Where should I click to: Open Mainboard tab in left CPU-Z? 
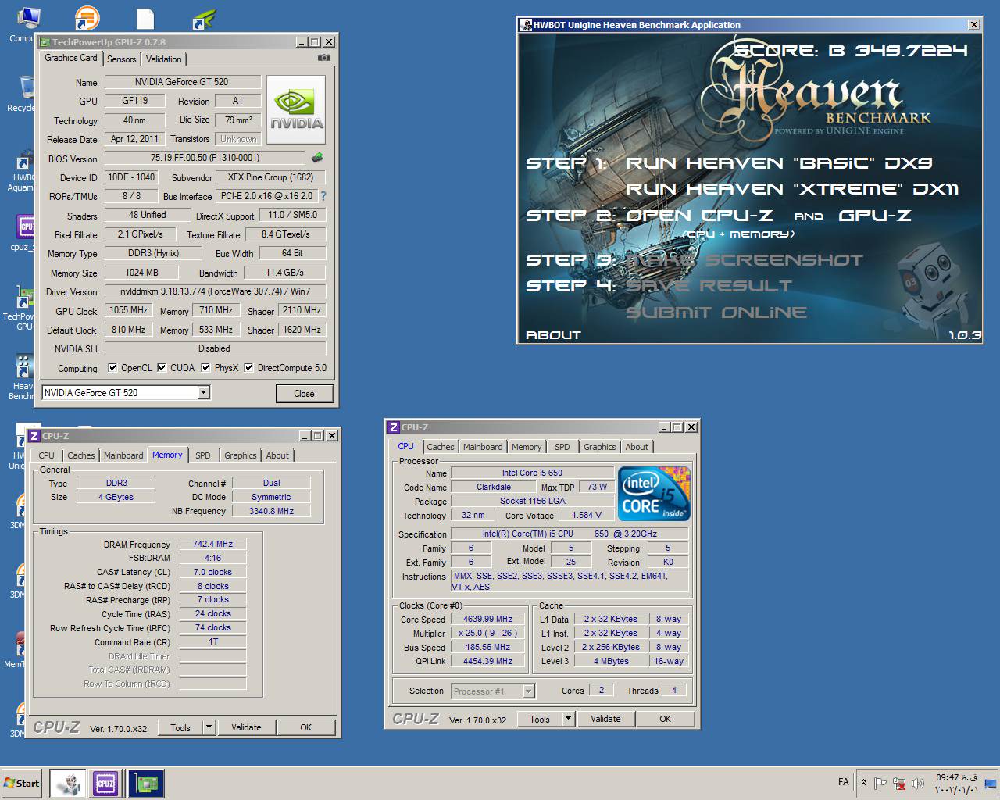[123, 455]
